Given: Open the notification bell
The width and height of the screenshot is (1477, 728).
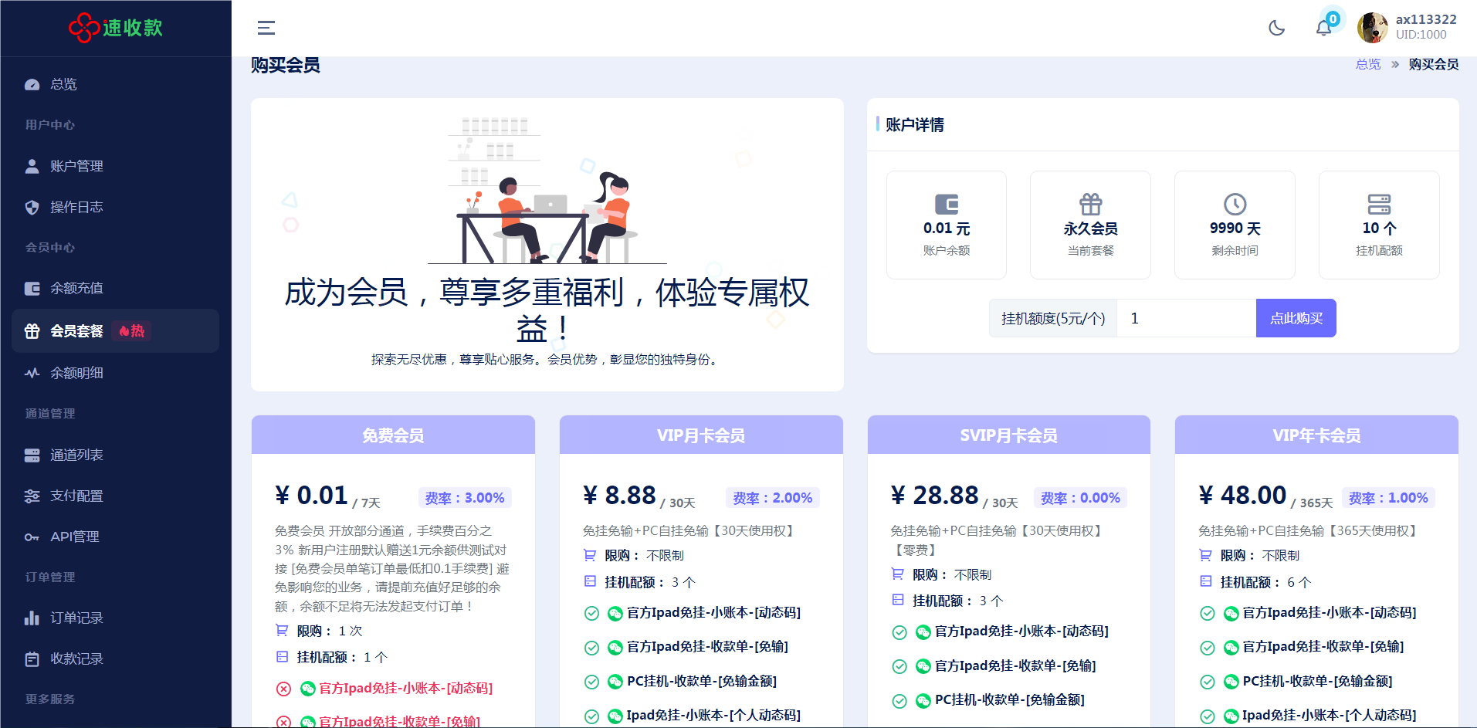Looking at the screenshot, I should 1323,28.
